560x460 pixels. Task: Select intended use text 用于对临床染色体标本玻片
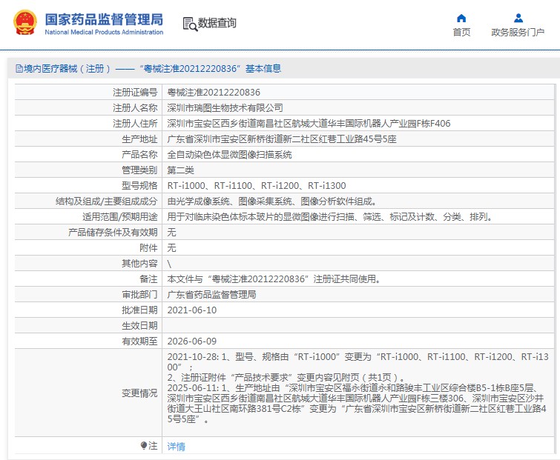[330, 217]
